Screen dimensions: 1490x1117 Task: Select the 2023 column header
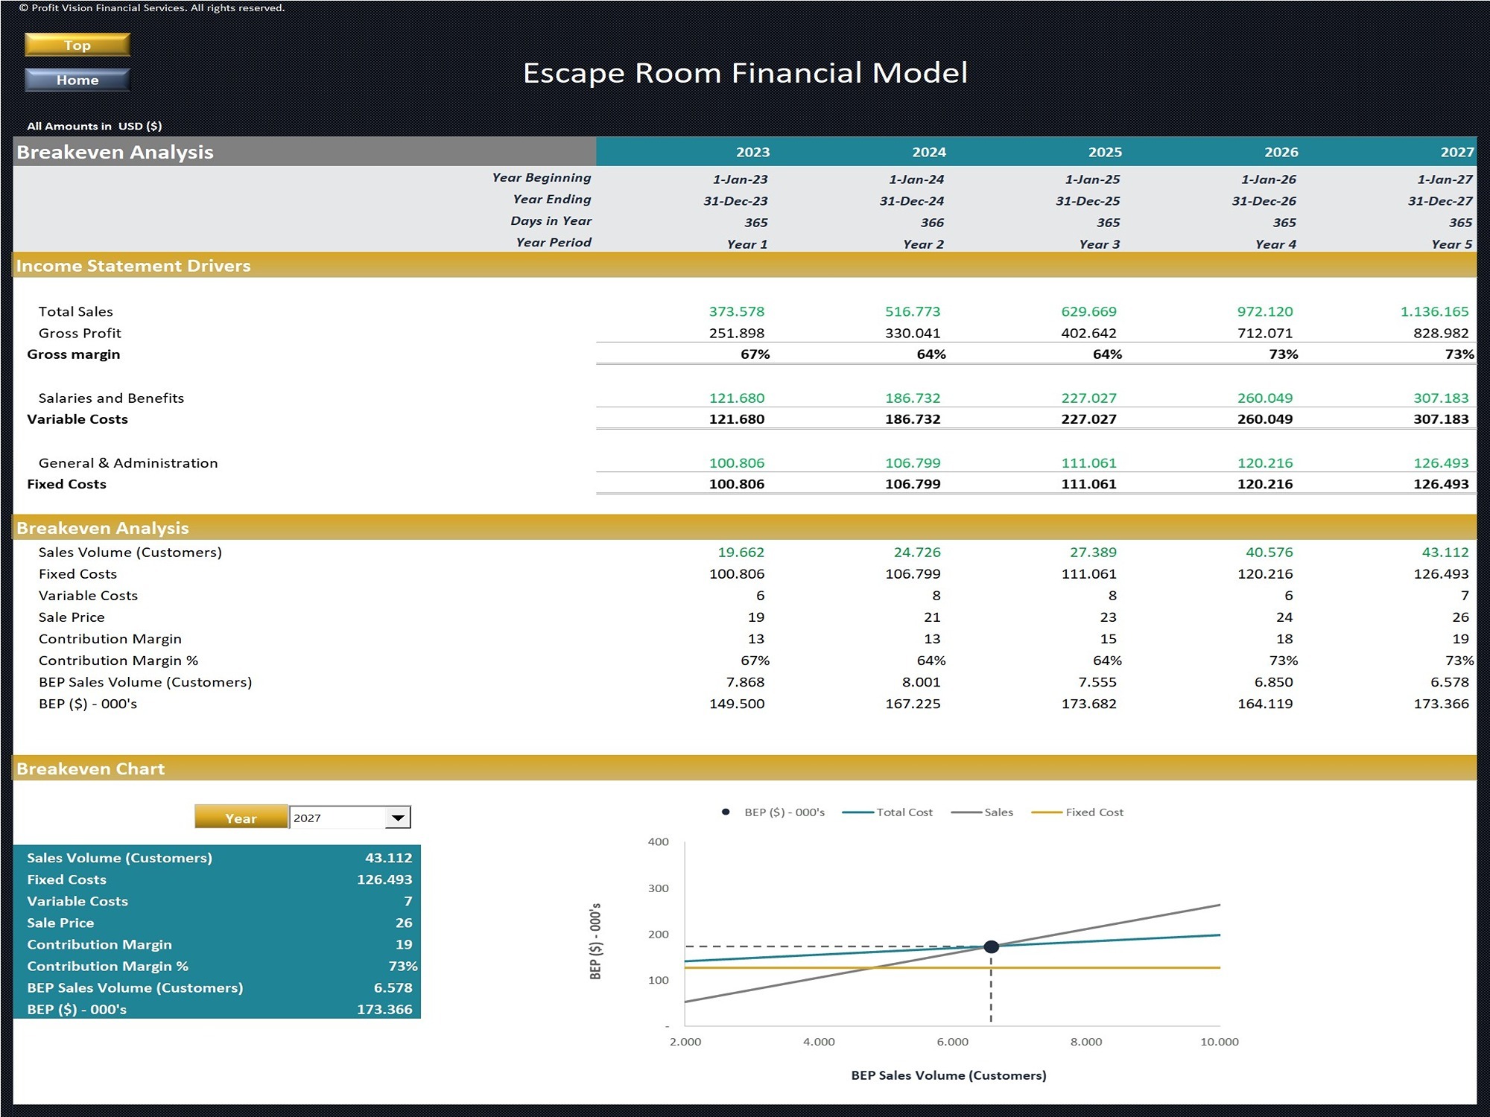pos(753,151)
